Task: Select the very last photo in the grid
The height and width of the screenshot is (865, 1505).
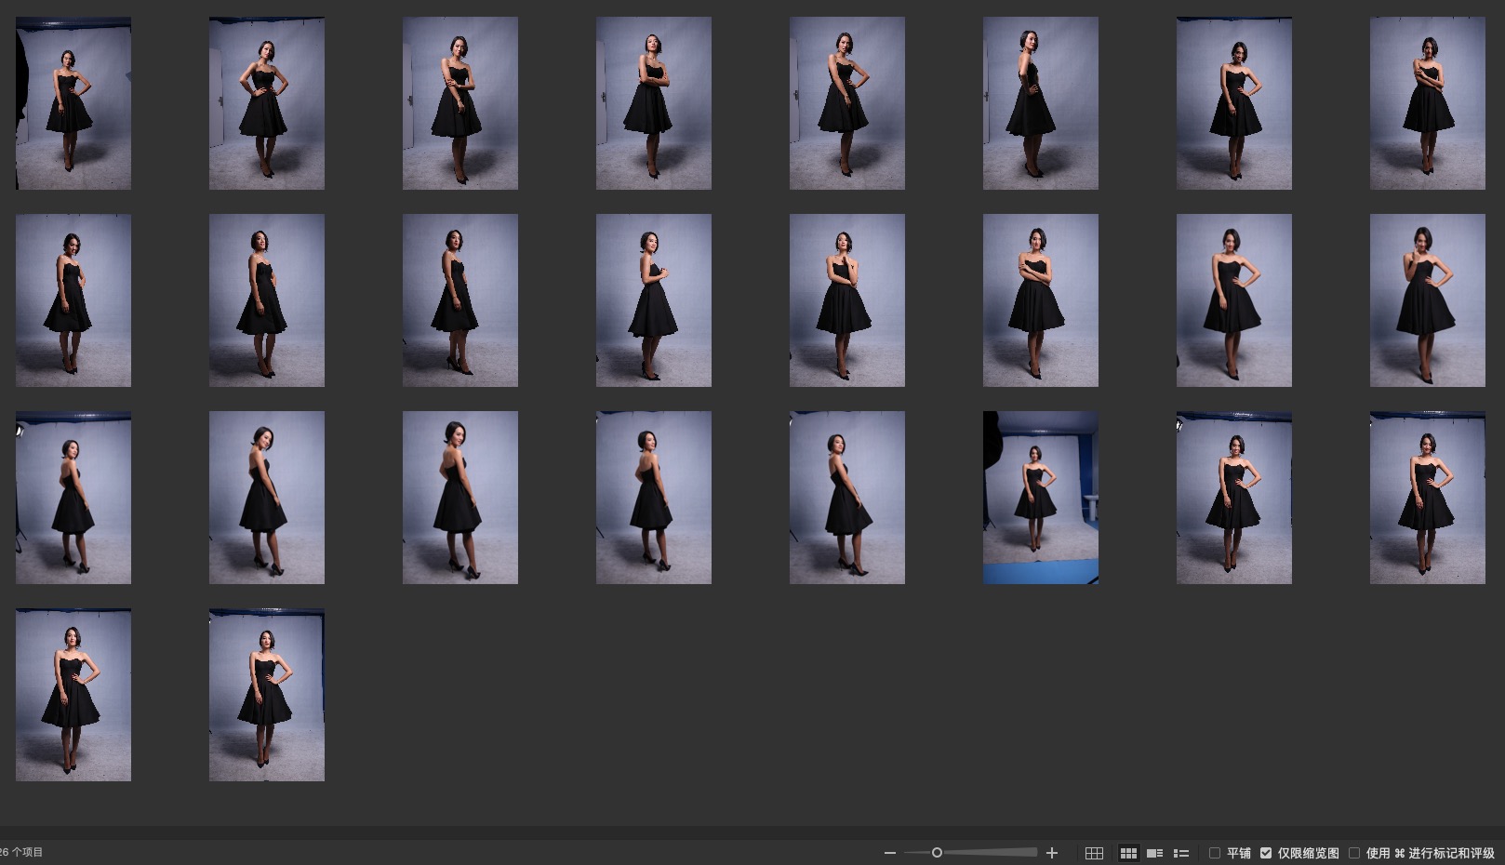Action: 267,695
